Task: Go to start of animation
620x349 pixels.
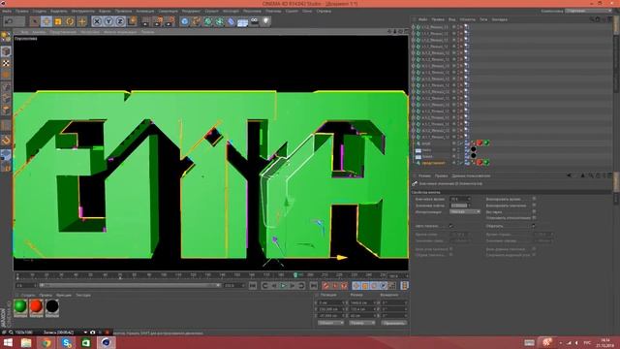Action: pyautogui.click(x=253, y=285)
